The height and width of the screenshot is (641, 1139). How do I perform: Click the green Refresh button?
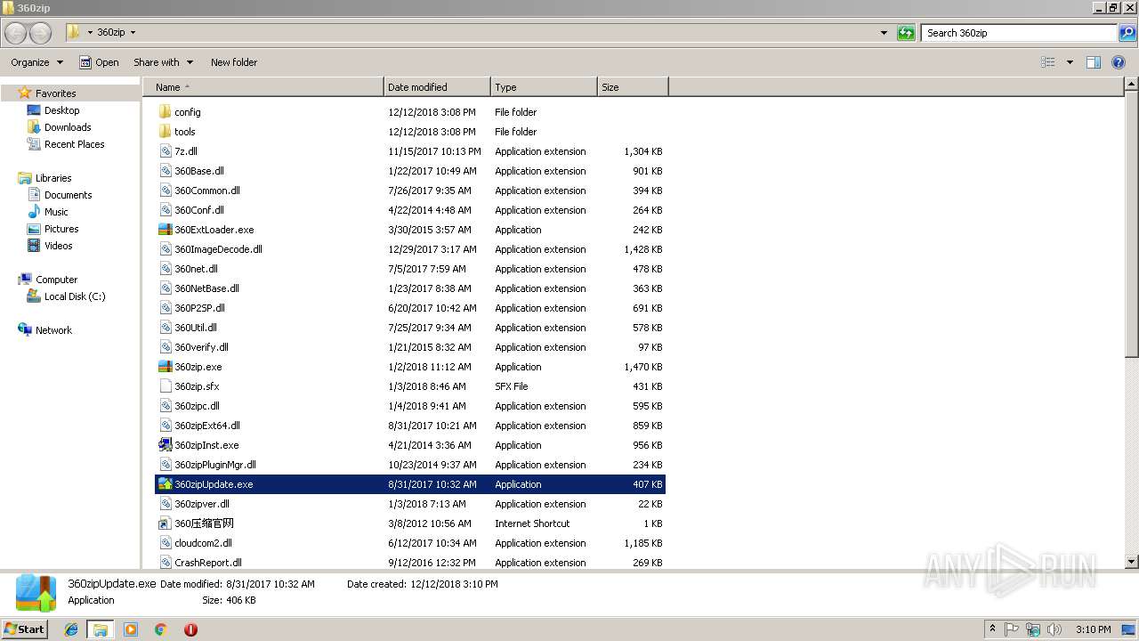[x=906, y=33]
